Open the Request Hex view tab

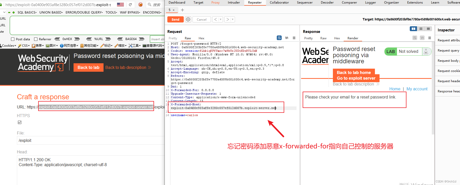pyautogui.click(x=201, y=38)
